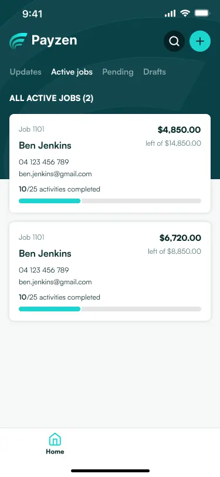The height and width of the screenshot is (477, 220).
Task: Open the job card showing $4,850.00 left
Action: pyautogui.click(x=110, y=163)
